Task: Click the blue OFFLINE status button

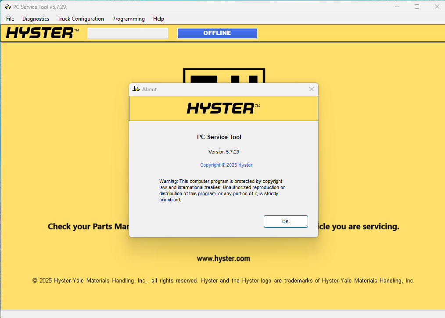Action: pos(217,33)
